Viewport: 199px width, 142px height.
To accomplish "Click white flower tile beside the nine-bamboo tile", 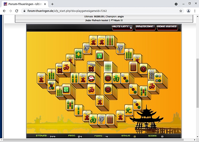I will 120,48.
